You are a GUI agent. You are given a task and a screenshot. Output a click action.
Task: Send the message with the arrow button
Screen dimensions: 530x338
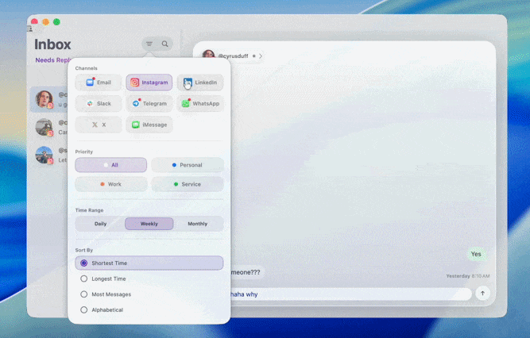(482, 294)
